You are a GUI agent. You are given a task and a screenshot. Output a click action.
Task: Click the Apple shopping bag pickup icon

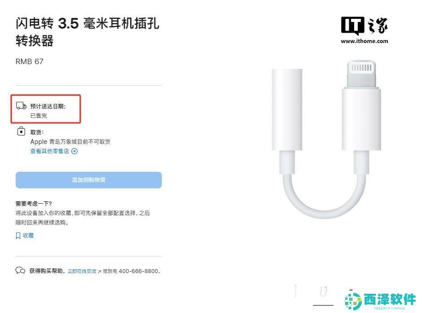click(x=21, y=131)
